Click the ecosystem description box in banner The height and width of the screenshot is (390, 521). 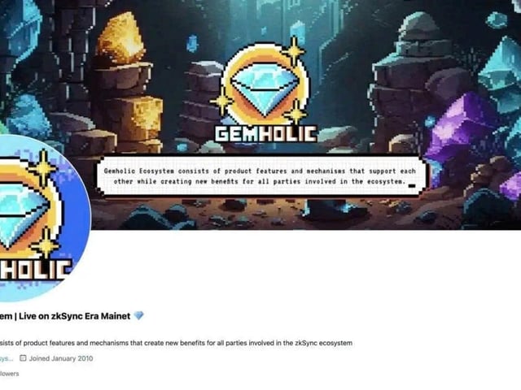[261, 176]
